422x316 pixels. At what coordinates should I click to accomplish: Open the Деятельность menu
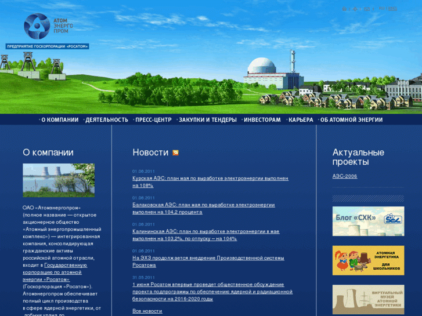pyautogui.click(x=107, y=119)
